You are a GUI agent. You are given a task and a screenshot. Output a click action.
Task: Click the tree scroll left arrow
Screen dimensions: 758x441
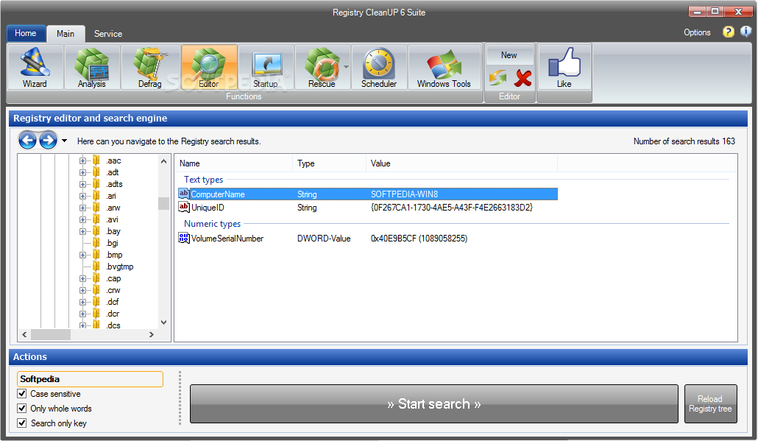[25, 334]
